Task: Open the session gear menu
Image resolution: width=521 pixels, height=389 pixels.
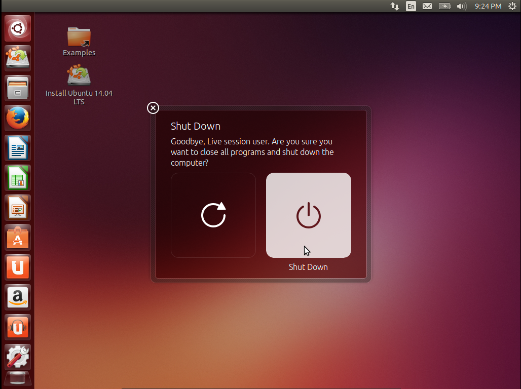Action: tap(512, 6)
